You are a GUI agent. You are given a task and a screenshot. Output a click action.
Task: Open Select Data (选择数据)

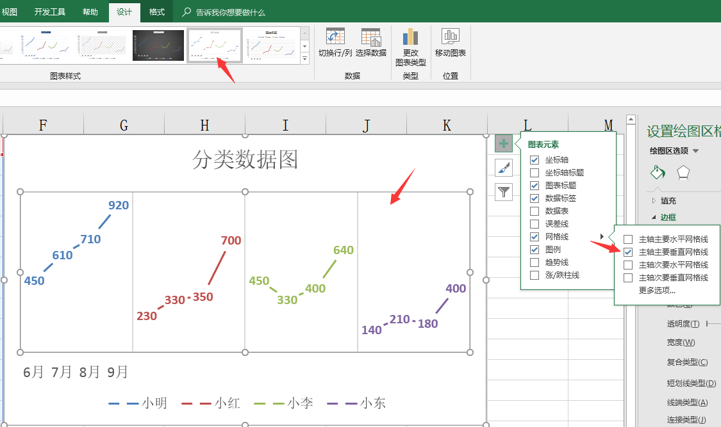click(370, 43)
